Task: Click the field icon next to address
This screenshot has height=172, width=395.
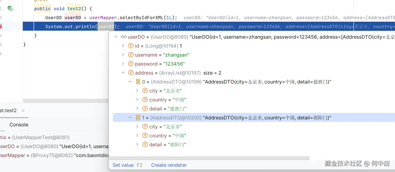Action: click(131, 73)
